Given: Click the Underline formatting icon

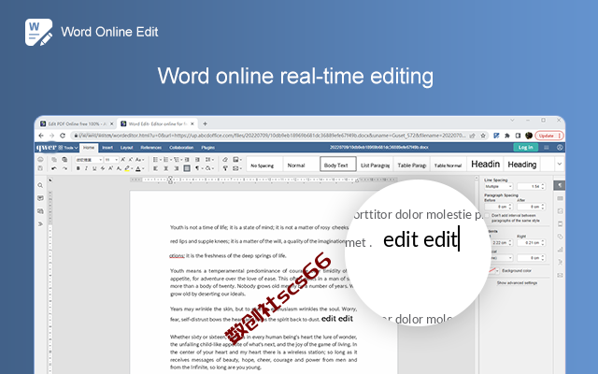Looking at the screenshot, I should tap(94, 168).
